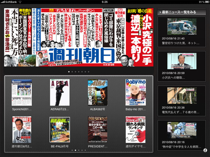Image resolution: width=210 pixels, height=157 pixels.
Task: Open the 週刊ダイヤモンド hospital ranking cover
Action: tap(136, 129)
